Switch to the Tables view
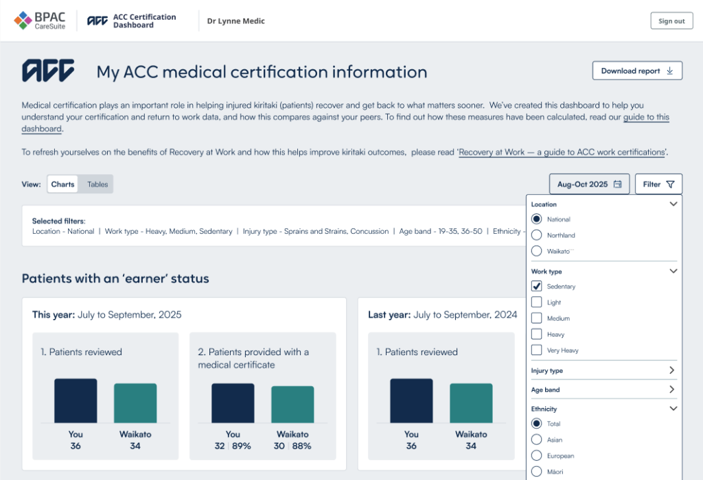 (x=97, y=184)
